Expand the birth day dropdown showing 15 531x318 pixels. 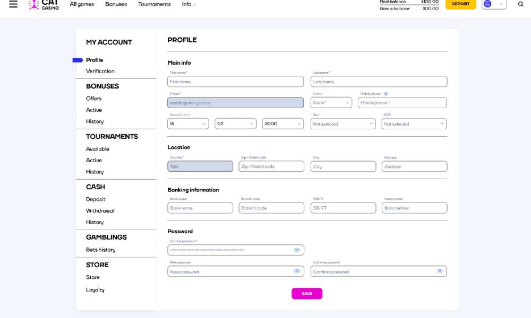coord(189,123)
